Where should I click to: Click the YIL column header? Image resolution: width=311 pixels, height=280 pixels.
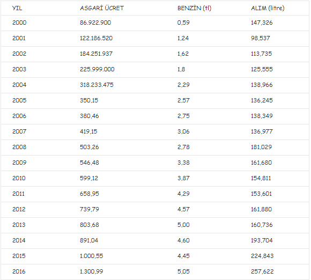click(17, 8)
